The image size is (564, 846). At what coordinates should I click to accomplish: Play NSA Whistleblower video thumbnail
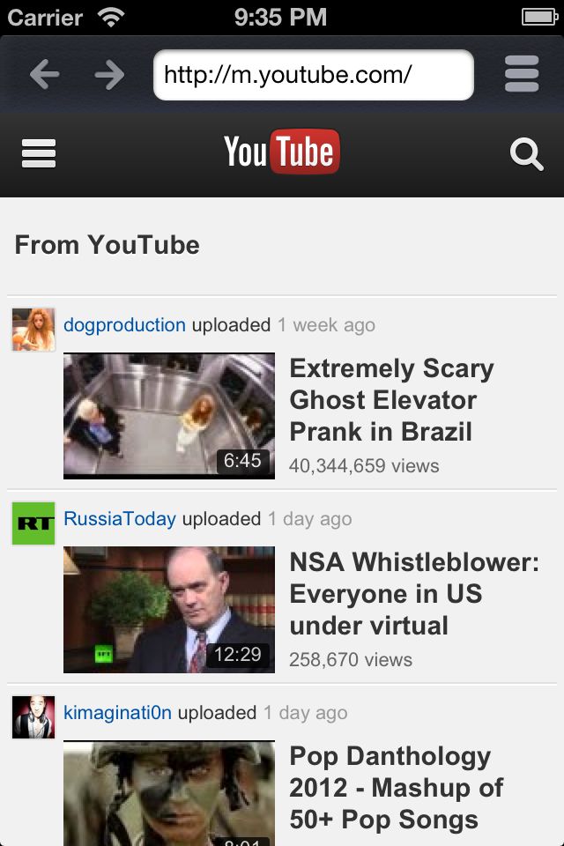coord(169,610)
